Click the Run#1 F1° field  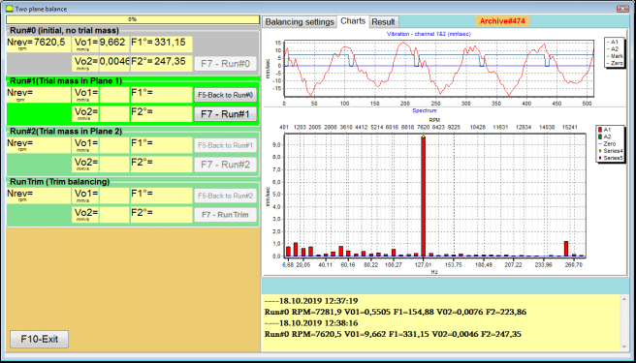[161, 95]
